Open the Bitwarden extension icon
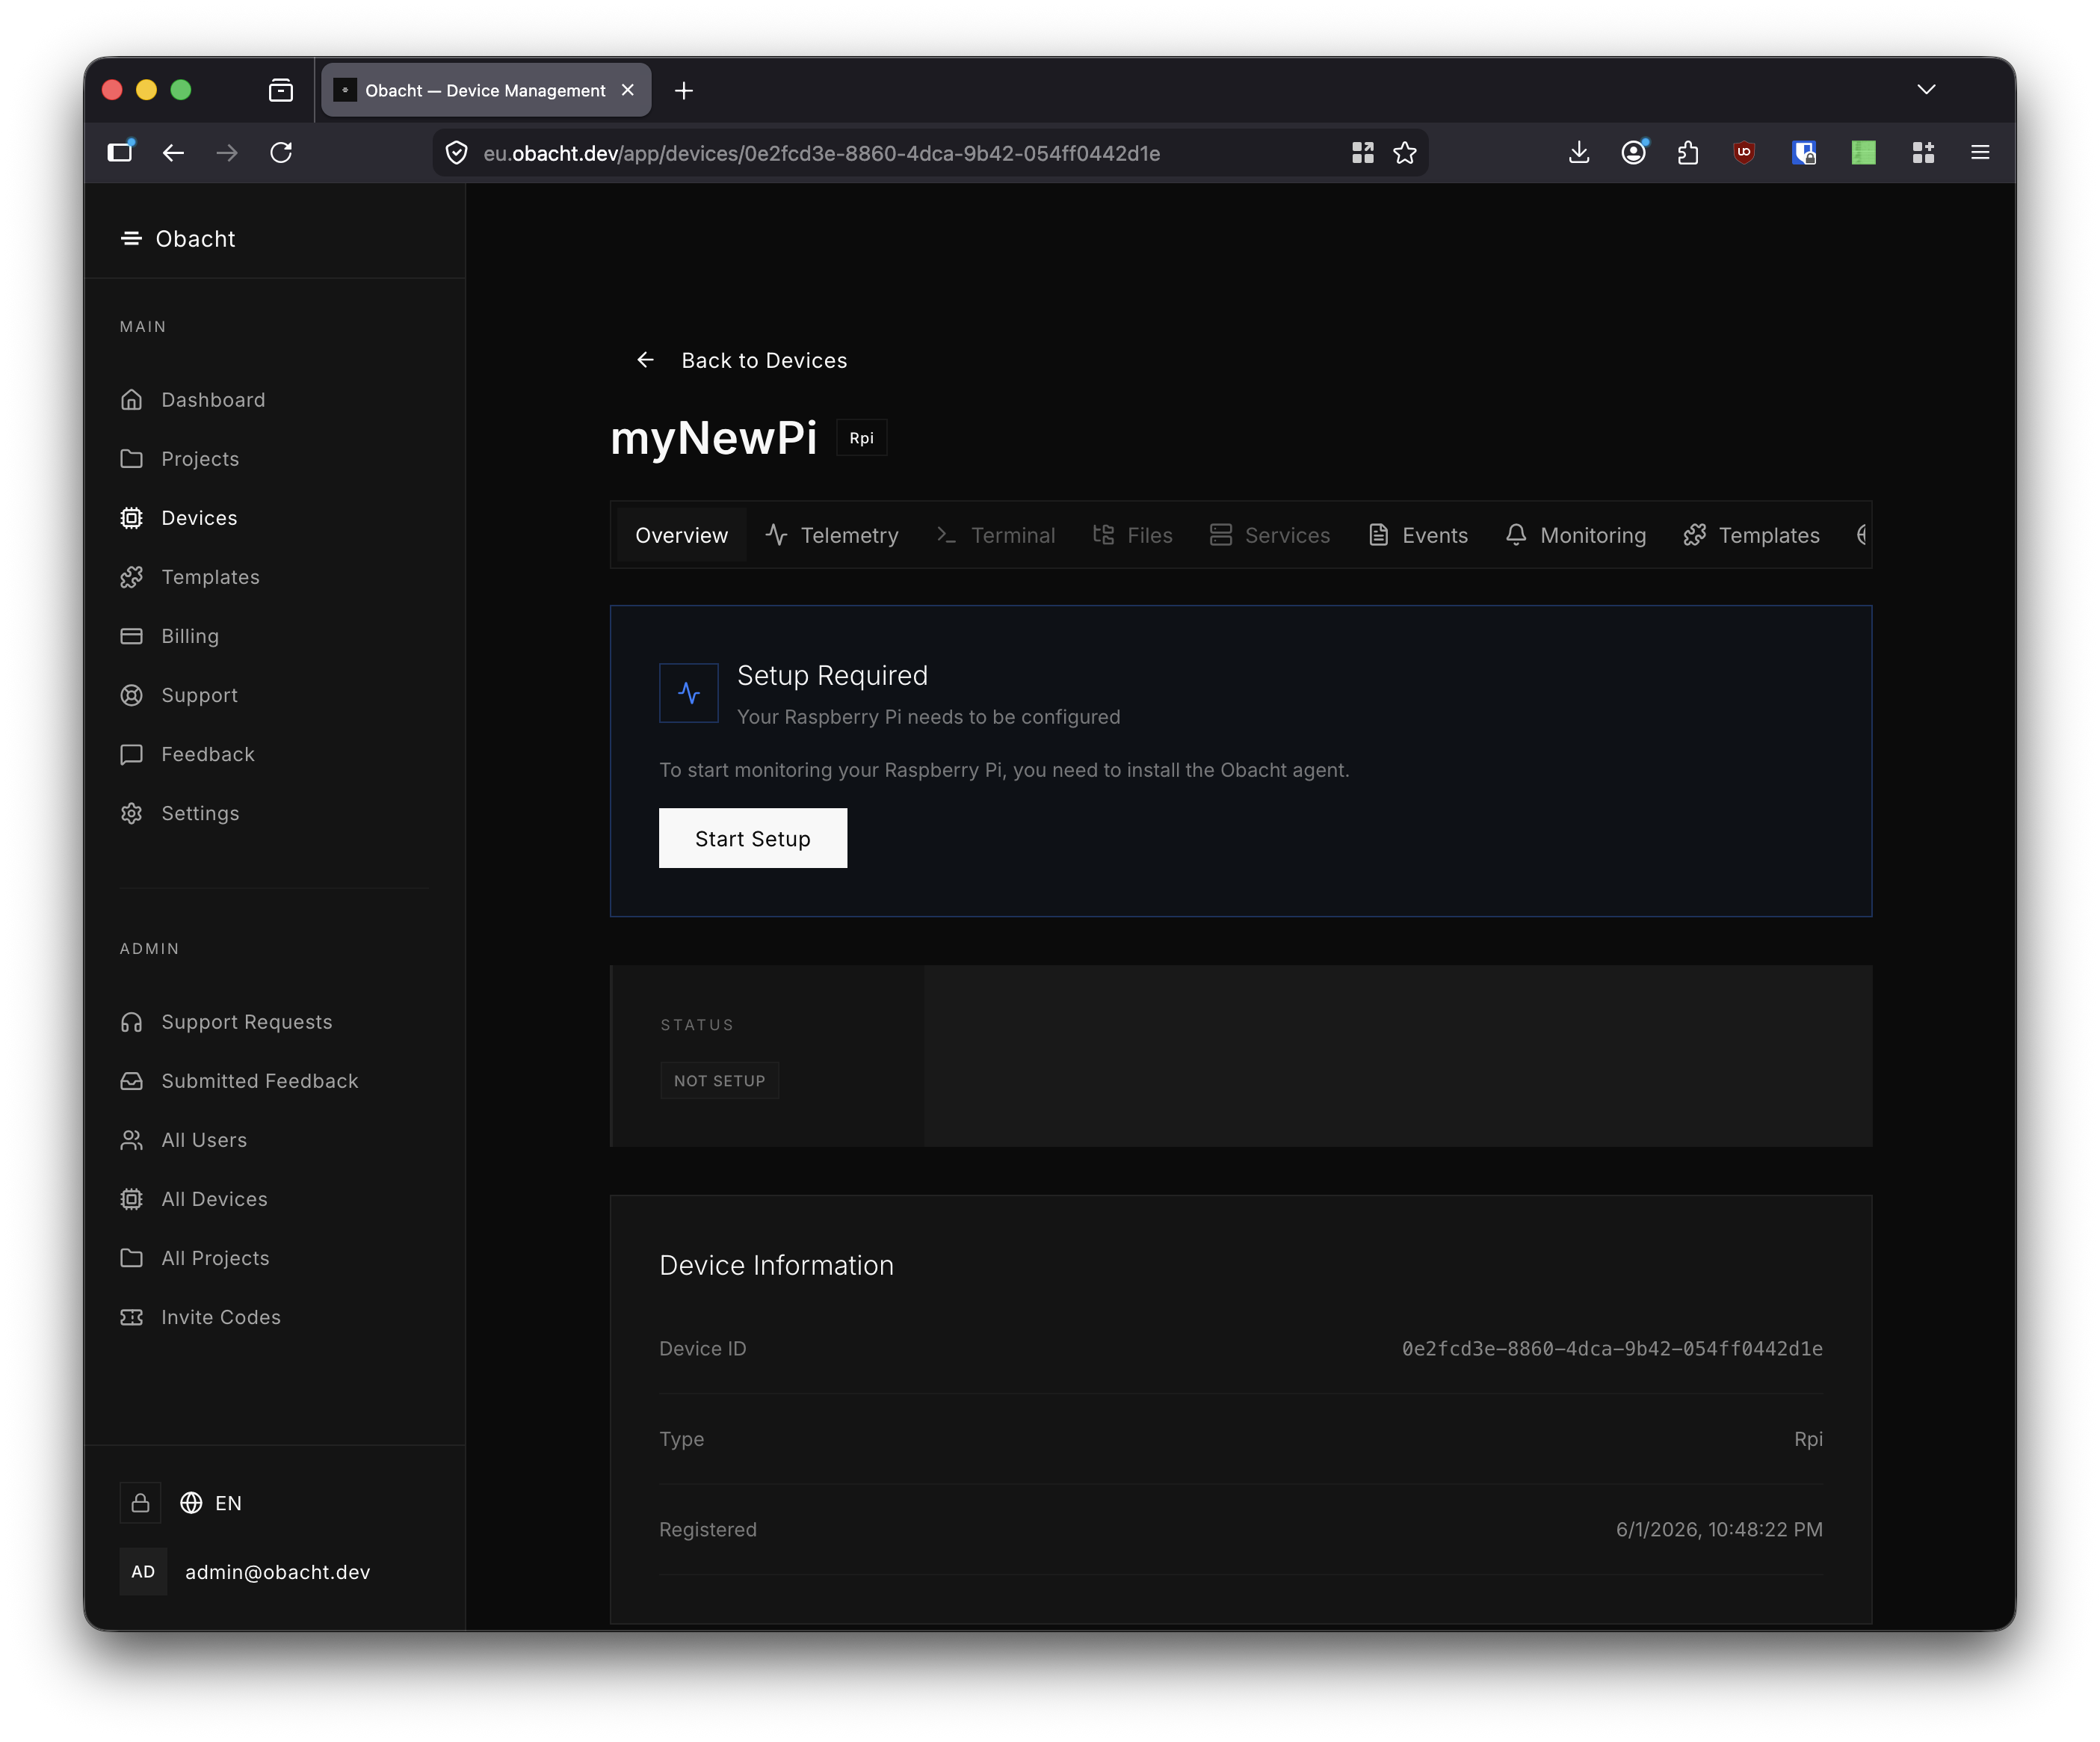 click(1804, 152)
